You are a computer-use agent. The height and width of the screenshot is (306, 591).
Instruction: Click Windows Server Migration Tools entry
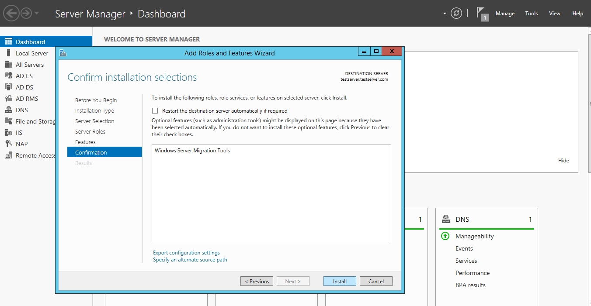(192, 151)
